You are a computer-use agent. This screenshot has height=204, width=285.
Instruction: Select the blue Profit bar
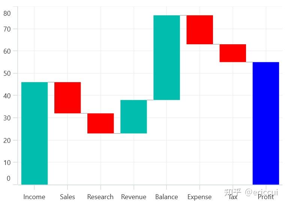click(265, 123)
